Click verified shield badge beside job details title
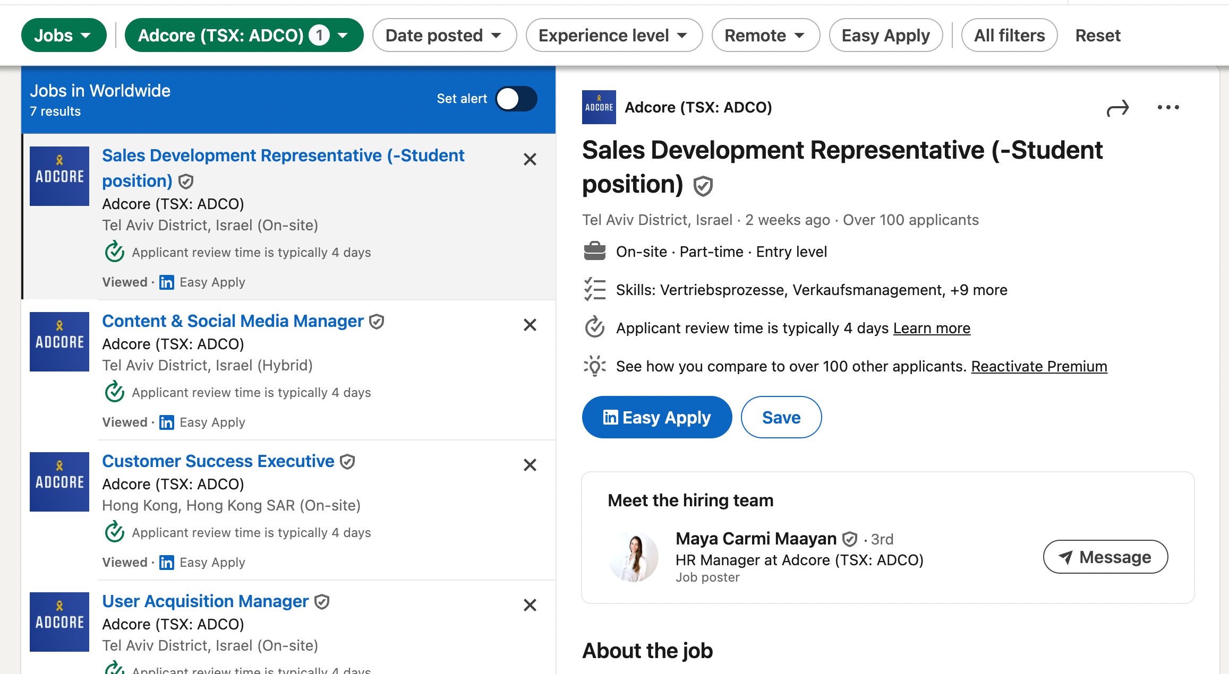 703,186
